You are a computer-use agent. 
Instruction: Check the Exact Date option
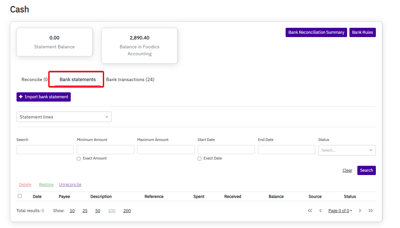click(199, 159)
